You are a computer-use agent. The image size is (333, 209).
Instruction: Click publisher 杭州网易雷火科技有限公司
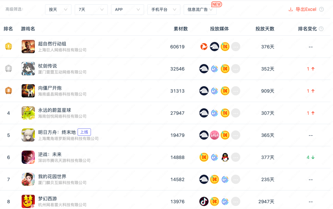[62, 205]
